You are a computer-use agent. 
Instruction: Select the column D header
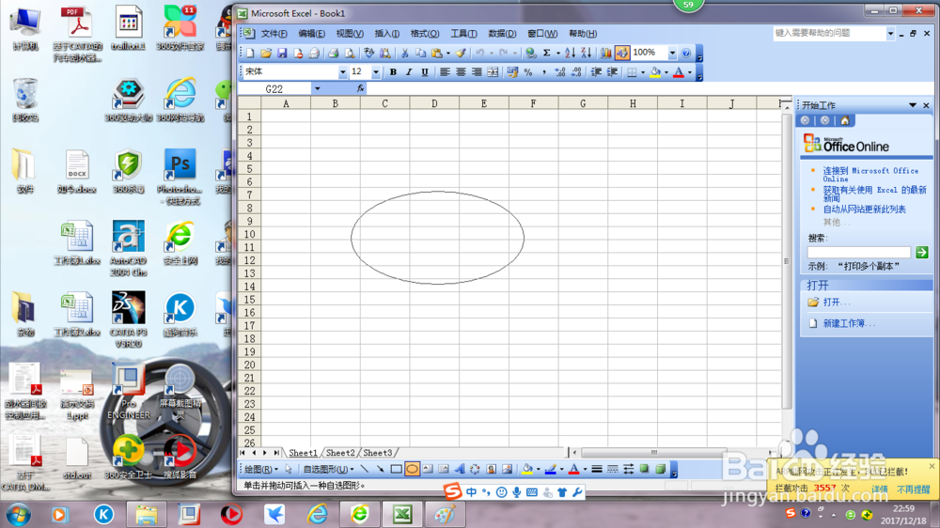click(434, 103)
